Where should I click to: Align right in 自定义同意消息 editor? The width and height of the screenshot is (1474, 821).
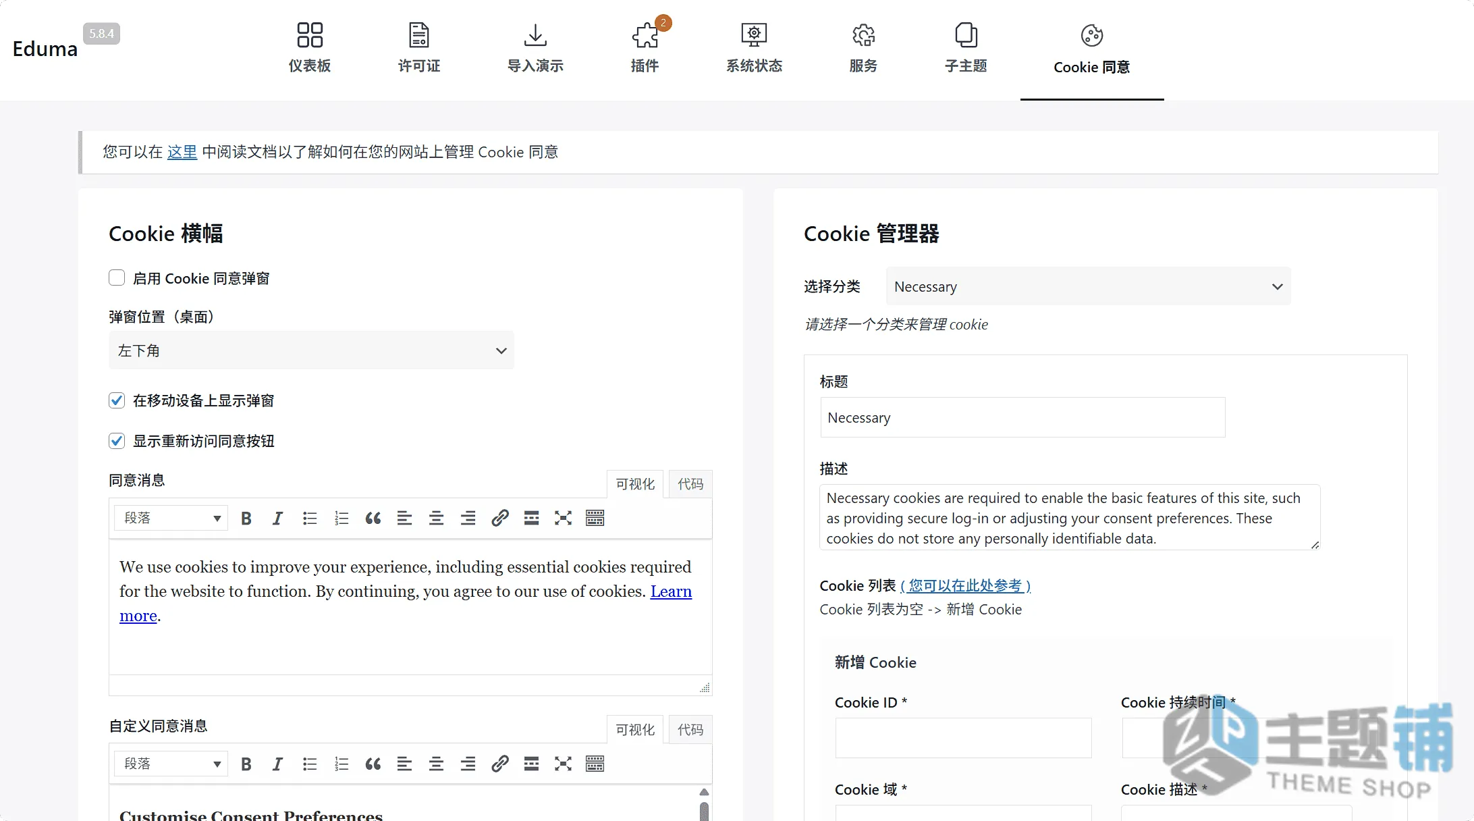click(x=468, y=764)
